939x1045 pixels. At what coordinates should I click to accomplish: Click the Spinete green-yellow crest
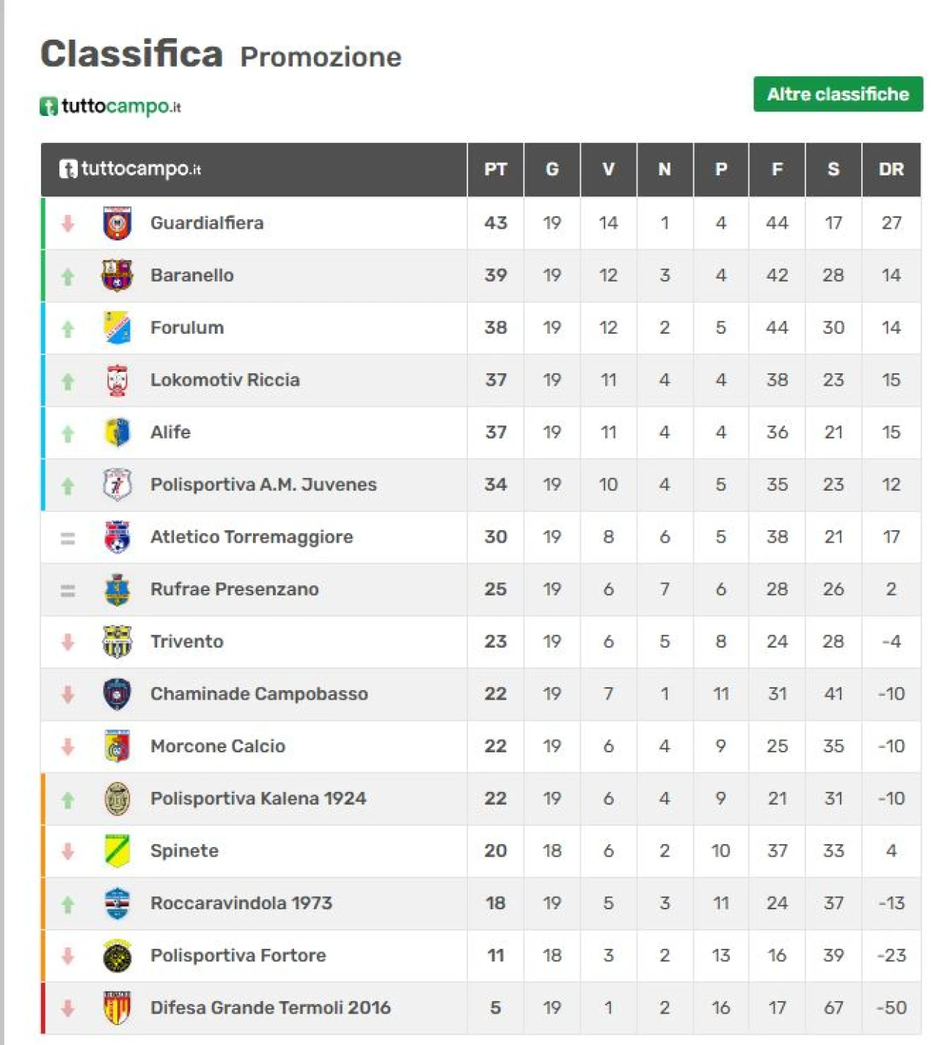pos(117,851)
